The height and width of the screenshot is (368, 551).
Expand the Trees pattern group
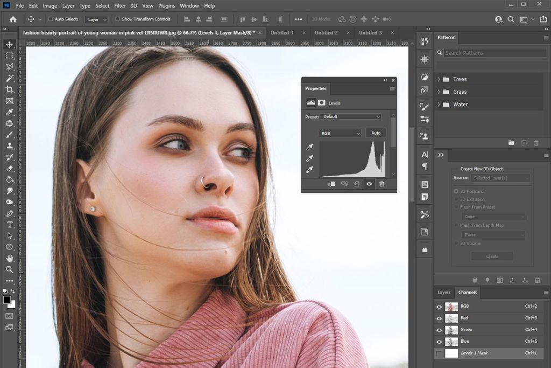coord(439,79)
